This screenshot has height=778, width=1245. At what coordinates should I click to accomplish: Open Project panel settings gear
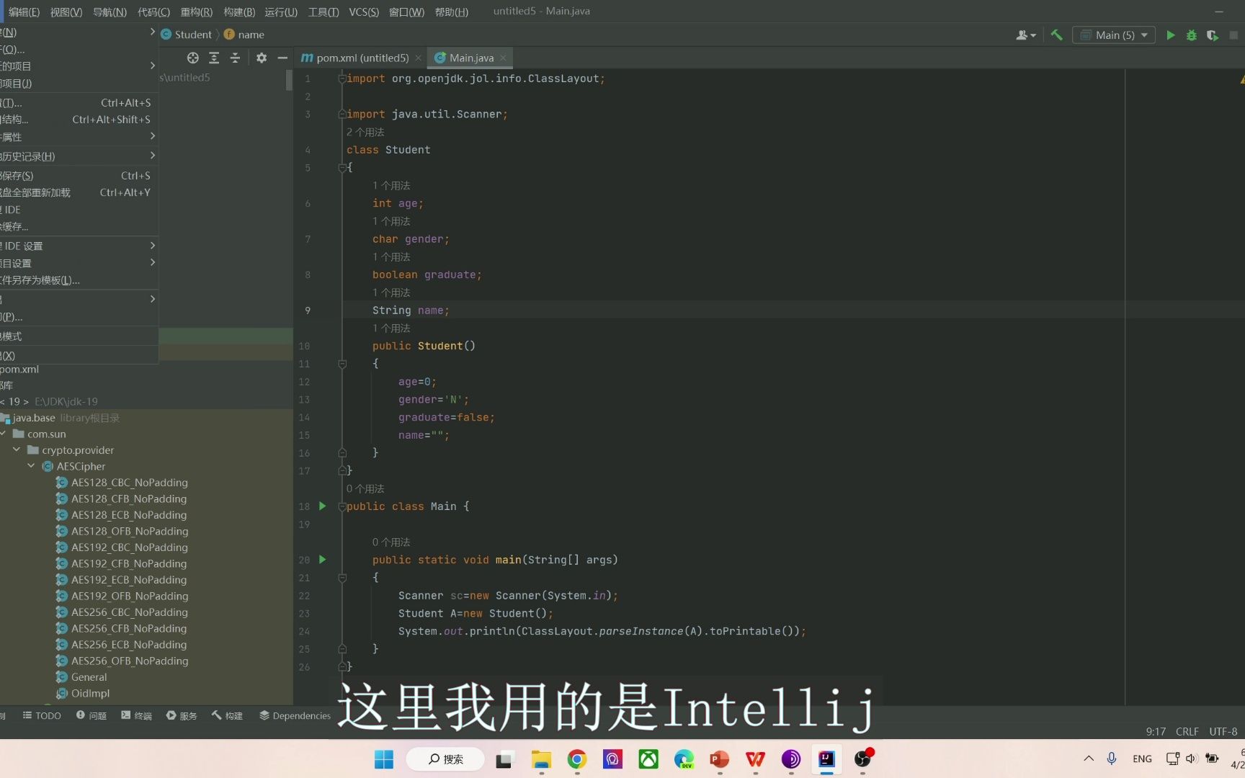point(261,58)
